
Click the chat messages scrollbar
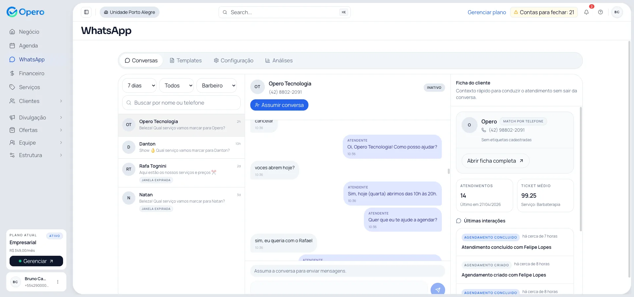448,171
